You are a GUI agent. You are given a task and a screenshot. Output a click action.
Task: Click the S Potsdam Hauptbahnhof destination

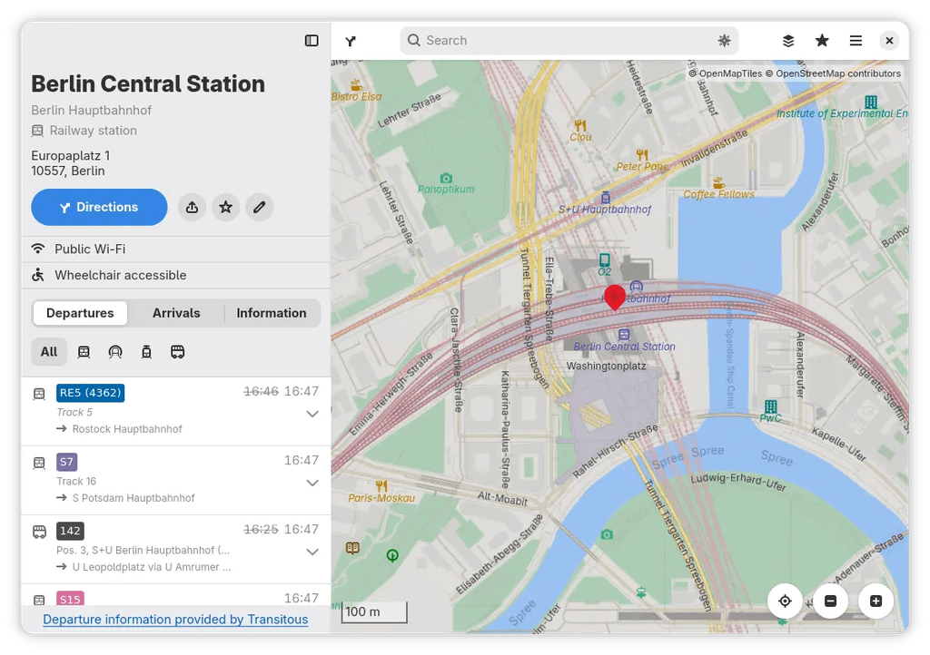tap(134, 498)
